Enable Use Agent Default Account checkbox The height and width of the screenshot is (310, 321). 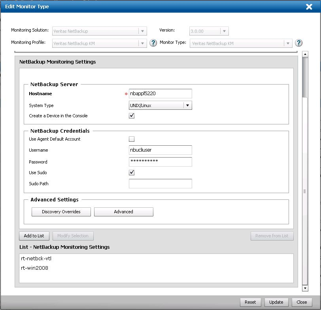[x=132, y=139]
